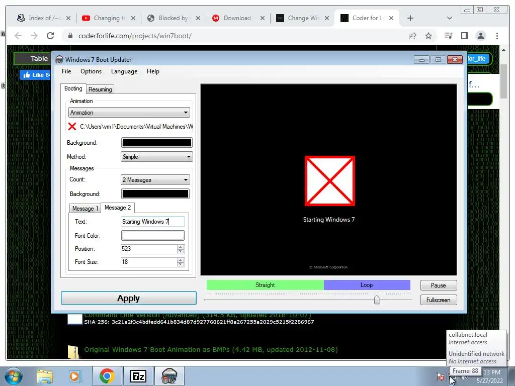Pick the animation Background black swatch
Viewport: 515px width, 386px height.
pyautogui.click(x=157, y=142)
